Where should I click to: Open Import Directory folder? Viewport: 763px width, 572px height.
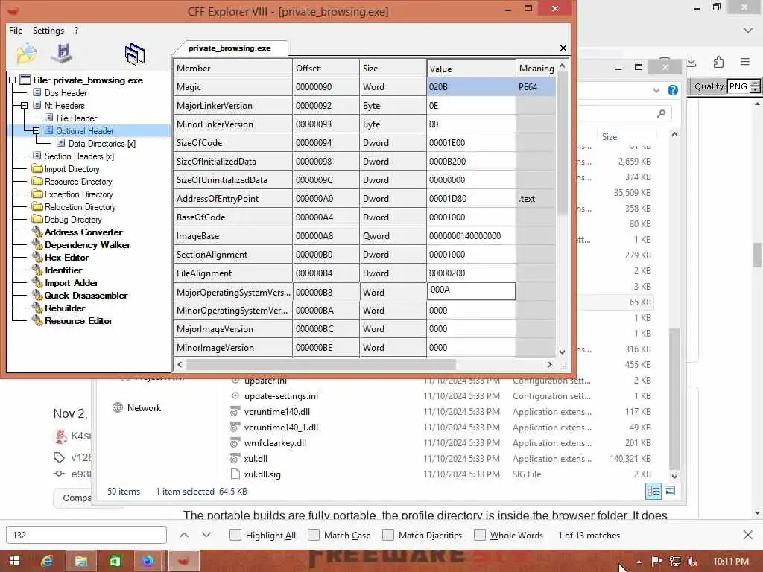pyautogui.click(x=72, y=169)
